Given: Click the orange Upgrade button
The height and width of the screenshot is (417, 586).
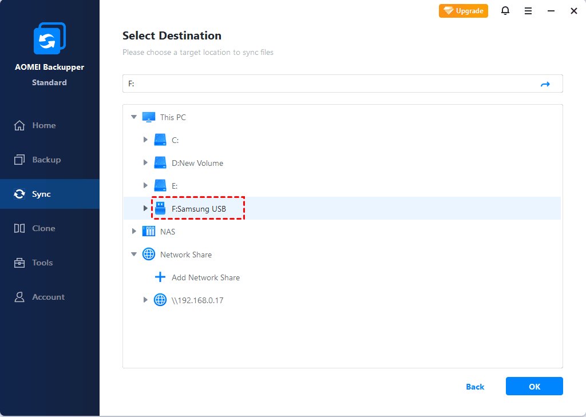Looking at the screenshot, I should [464, 11].
